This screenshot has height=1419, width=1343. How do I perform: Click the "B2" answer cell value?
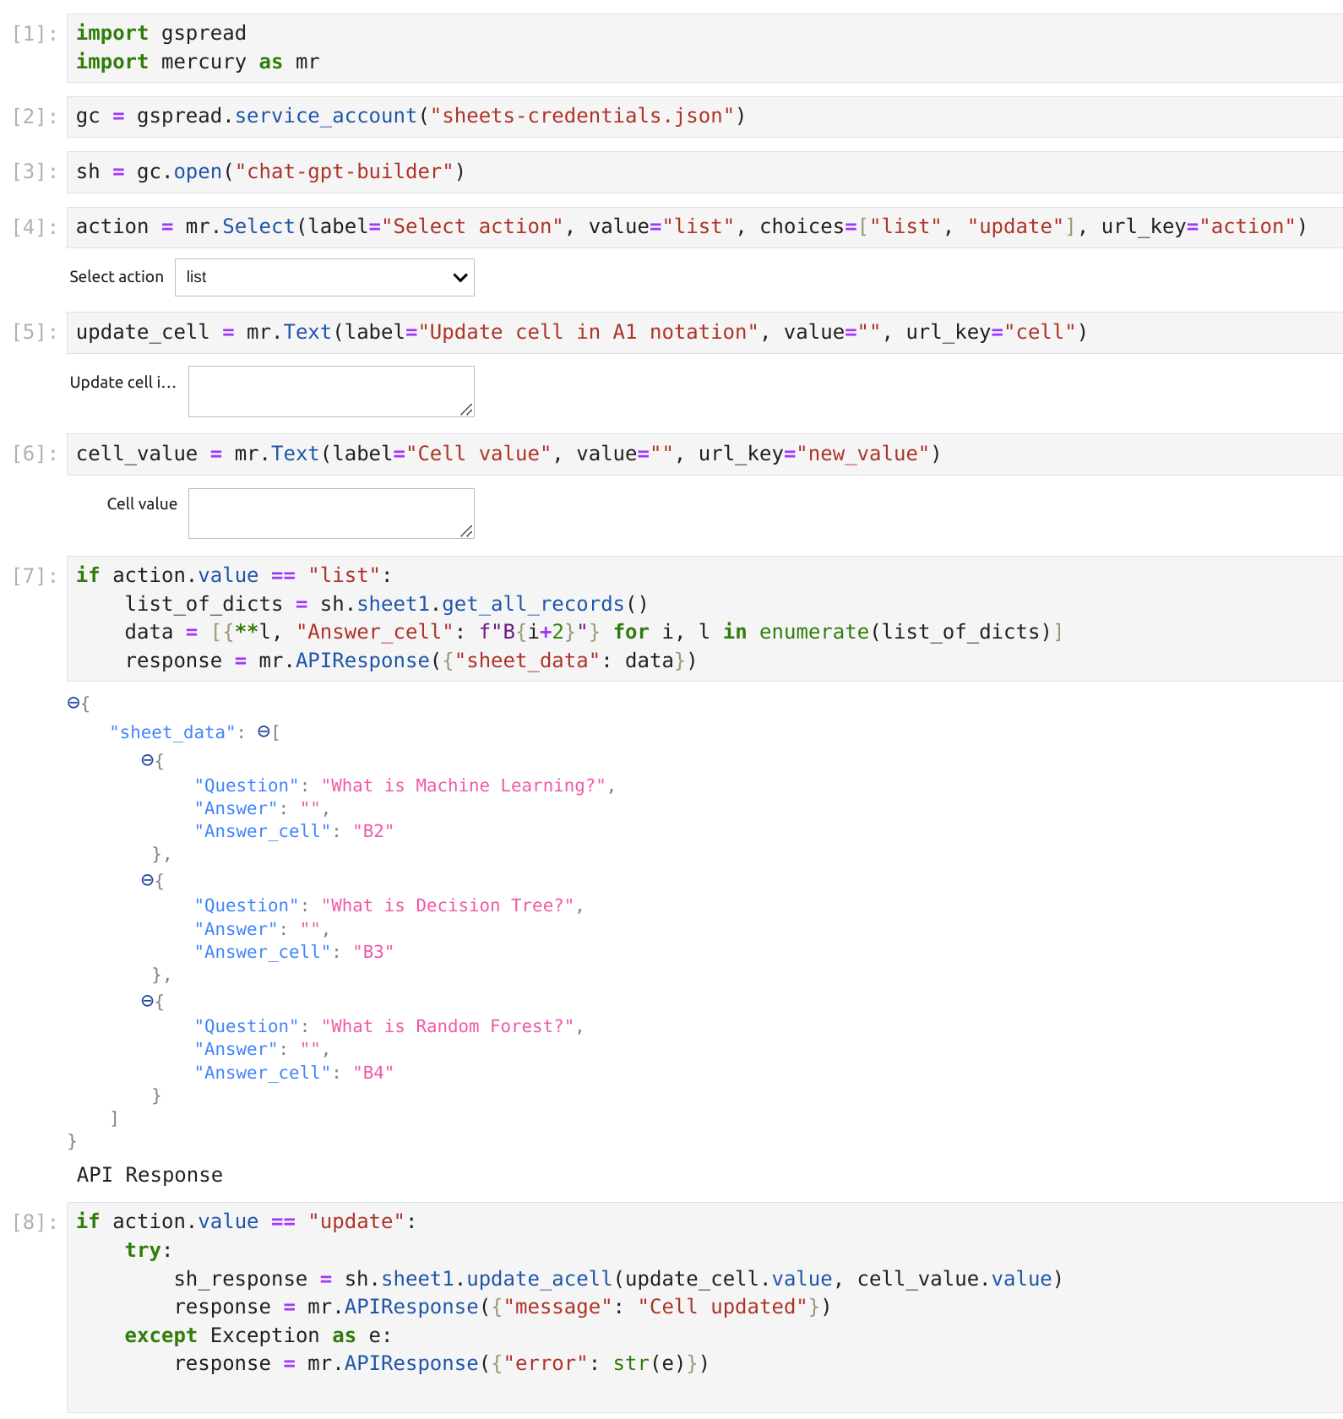point(373,831)
